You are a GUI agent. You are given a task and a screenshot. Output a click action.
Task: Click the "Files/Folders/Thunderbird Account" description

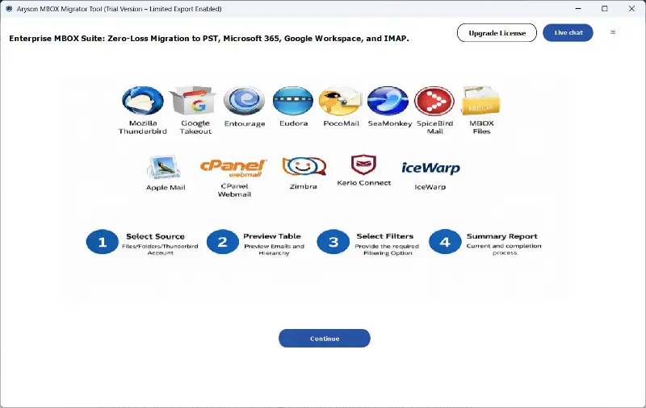[x=160, y=250]
